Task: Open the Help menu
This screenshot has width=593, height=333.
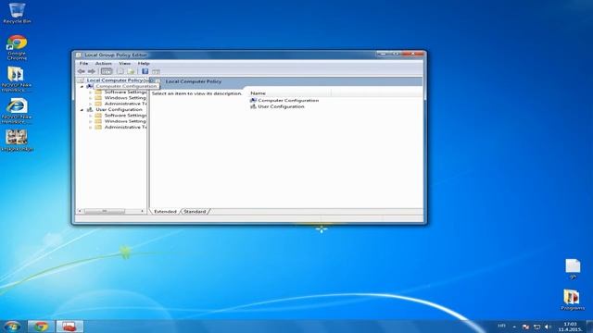Action: (144, 64)
